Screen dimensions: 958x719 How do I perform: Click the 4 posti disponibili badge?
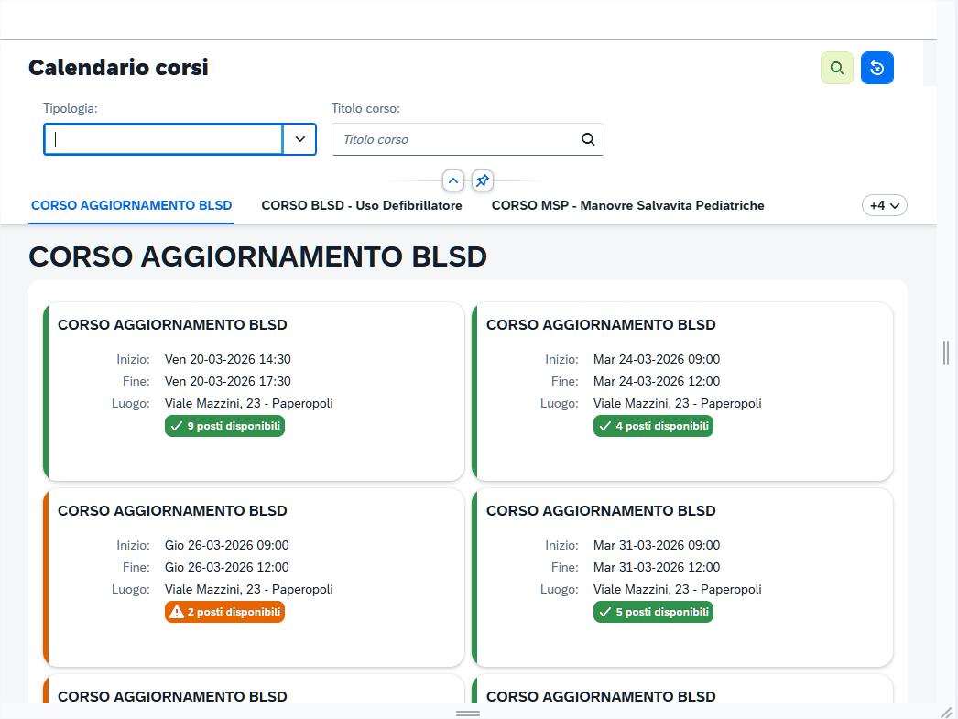click(653, 426)
